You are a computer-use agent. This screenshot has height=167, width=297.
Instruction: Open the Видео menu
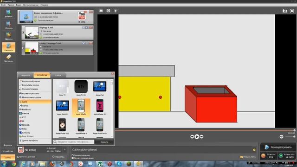pos(19,5)
